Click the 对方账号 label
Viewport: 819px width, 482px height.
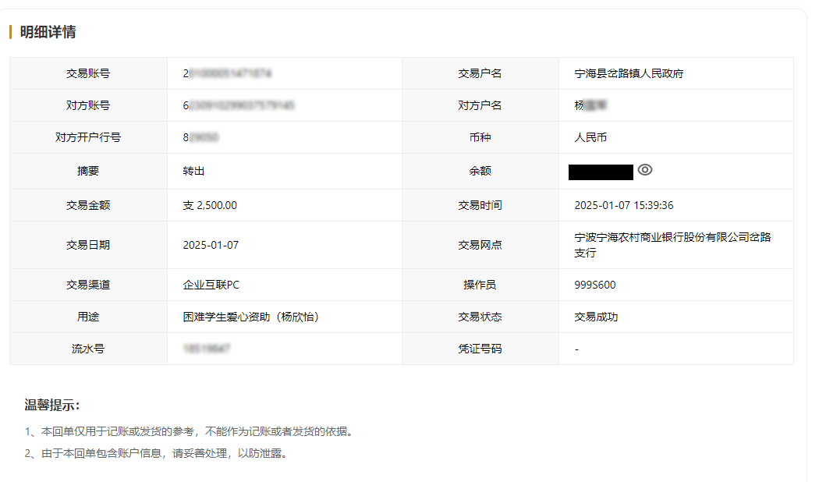tap(87, 105)
